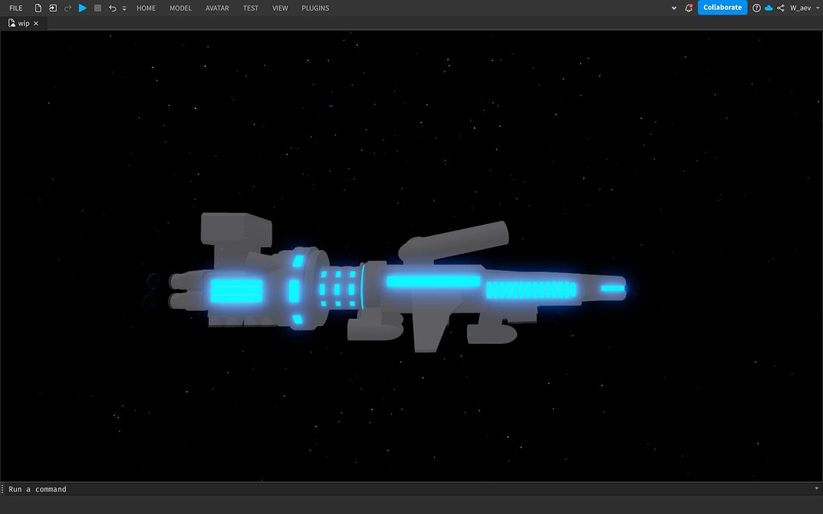Click the cloud save icon

pyautogui.click(x=768, y=7)
